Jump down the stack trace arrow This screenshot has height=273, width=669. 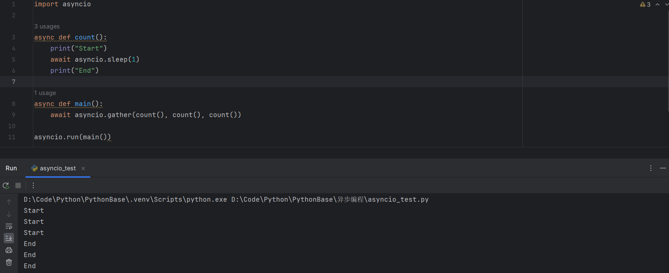pos(9,214)
